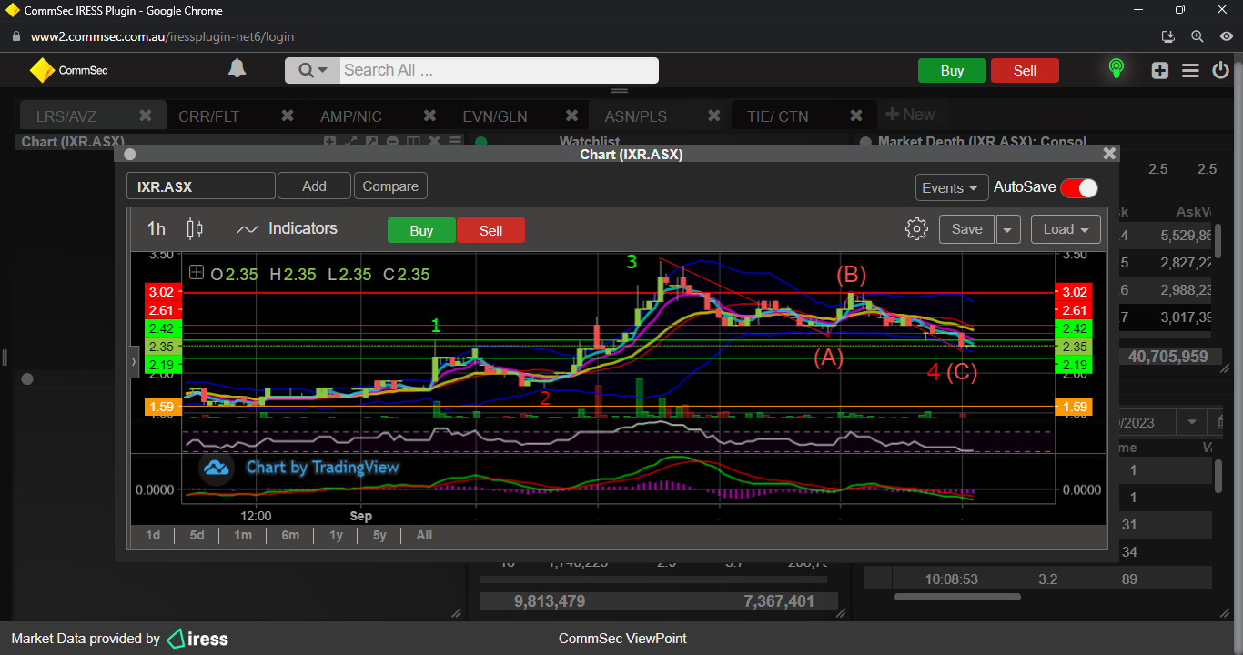Click the OHLC legend plus toggle
Image resolution: width=1243 pixels, height=655 pixels.
pos(197,272)
